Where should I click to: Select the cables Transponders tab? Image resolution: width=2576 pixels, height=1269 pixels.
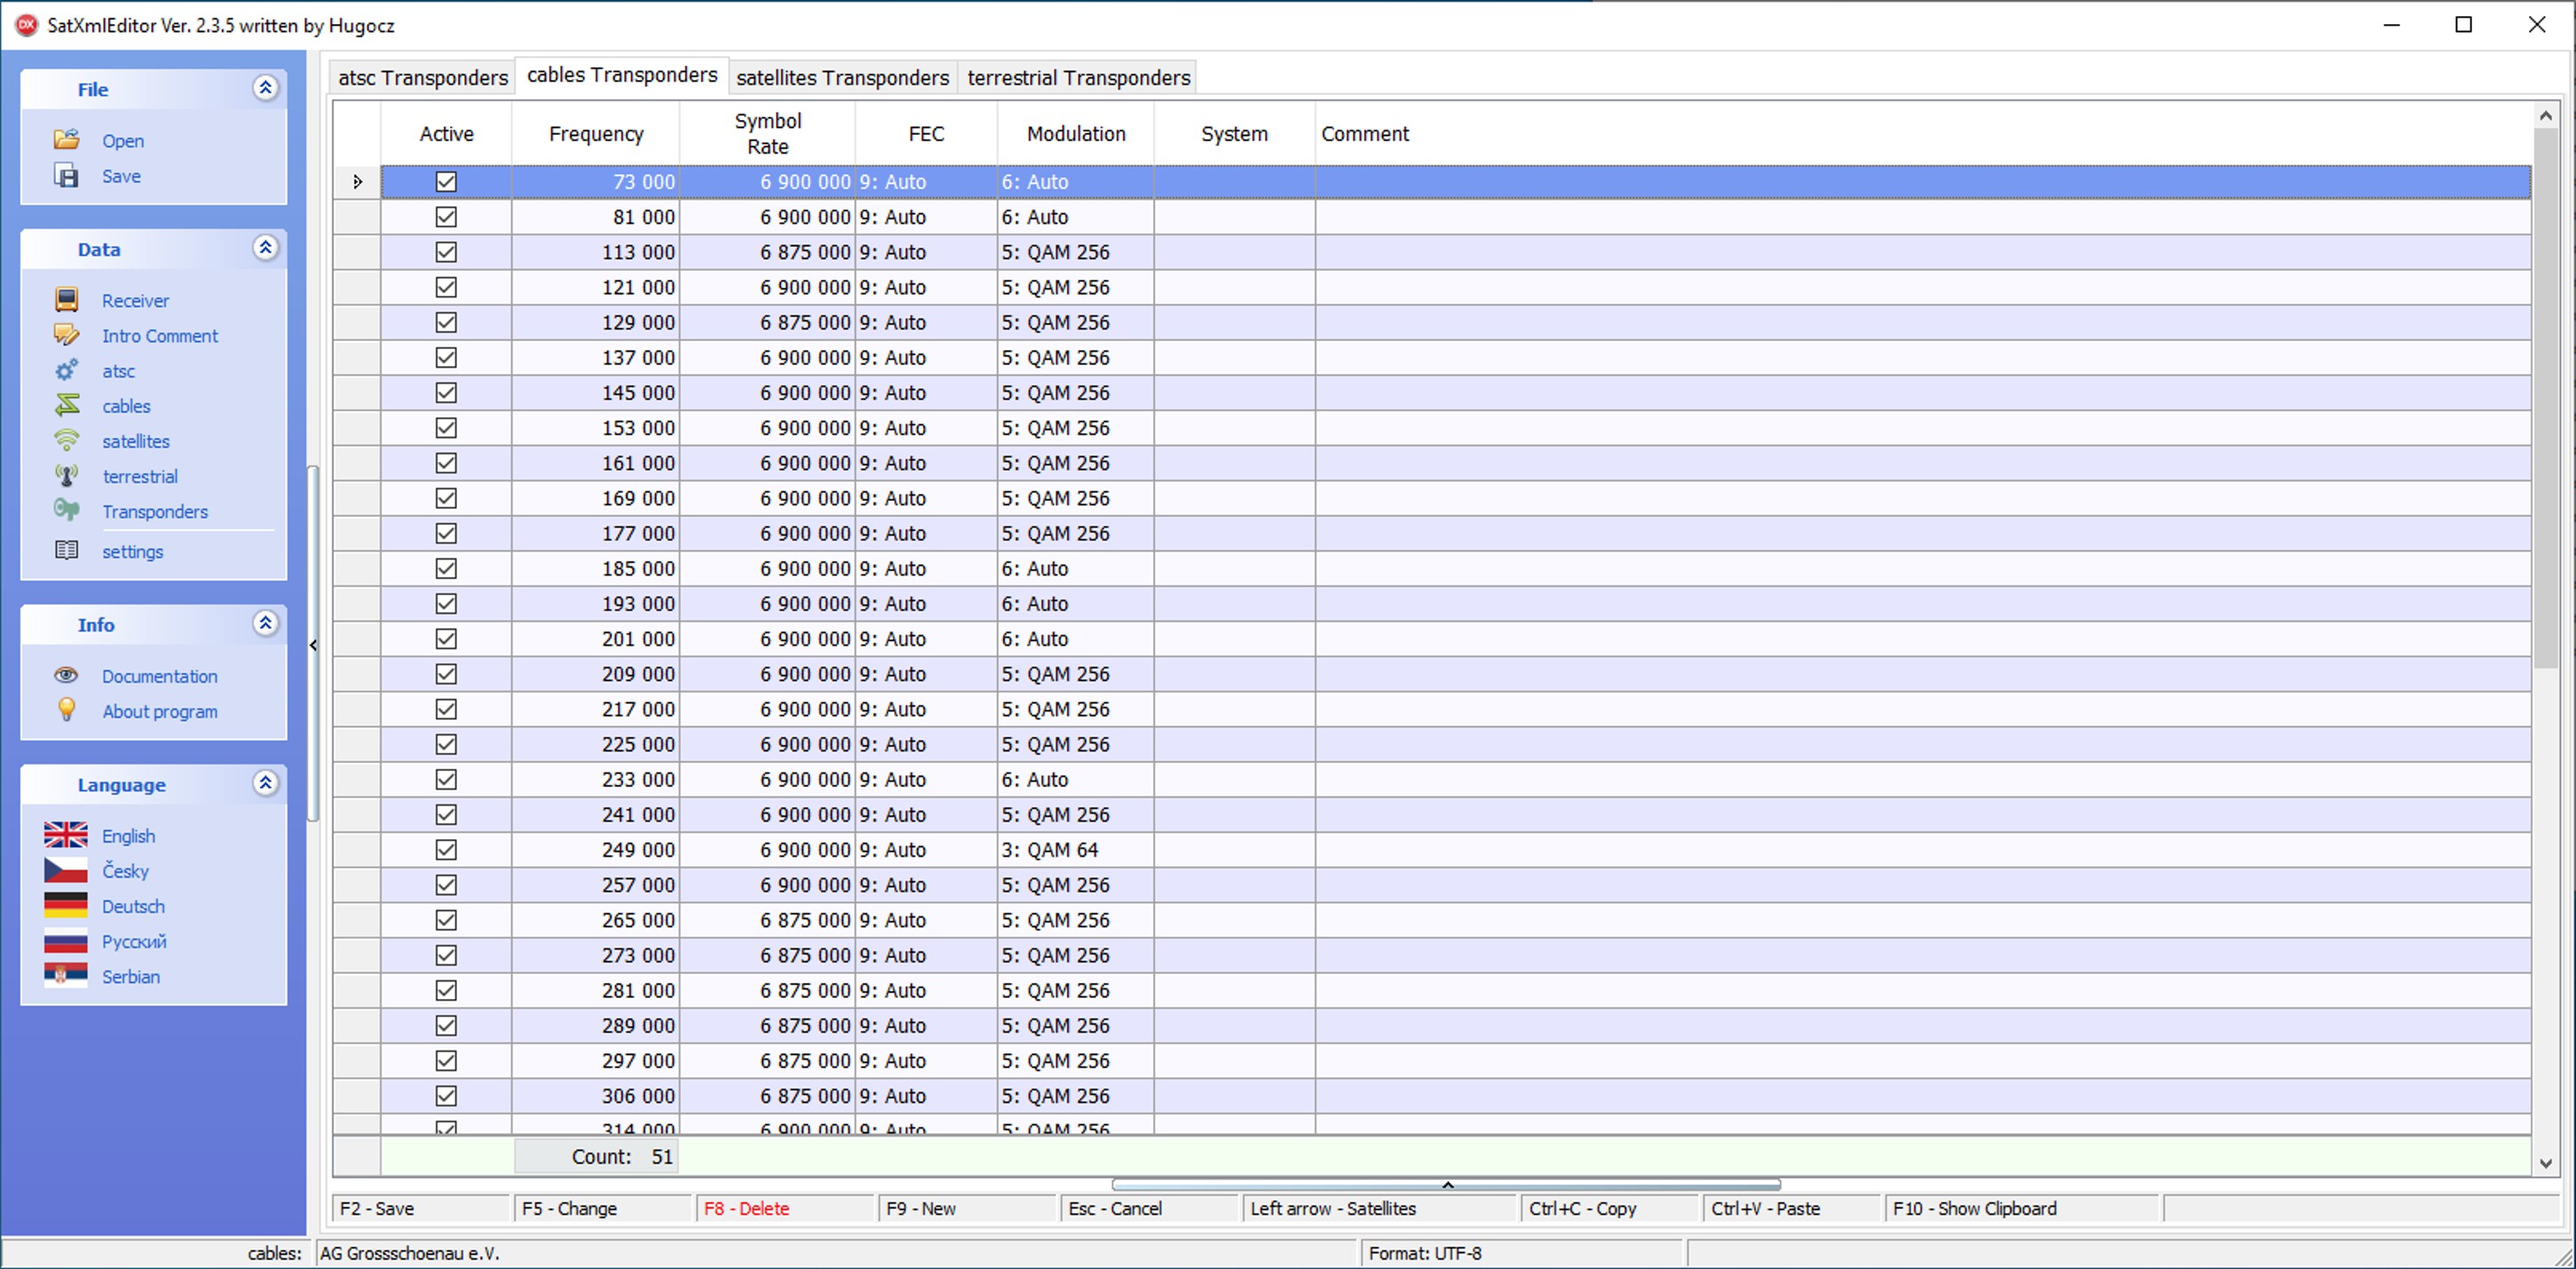click(622, 75)
